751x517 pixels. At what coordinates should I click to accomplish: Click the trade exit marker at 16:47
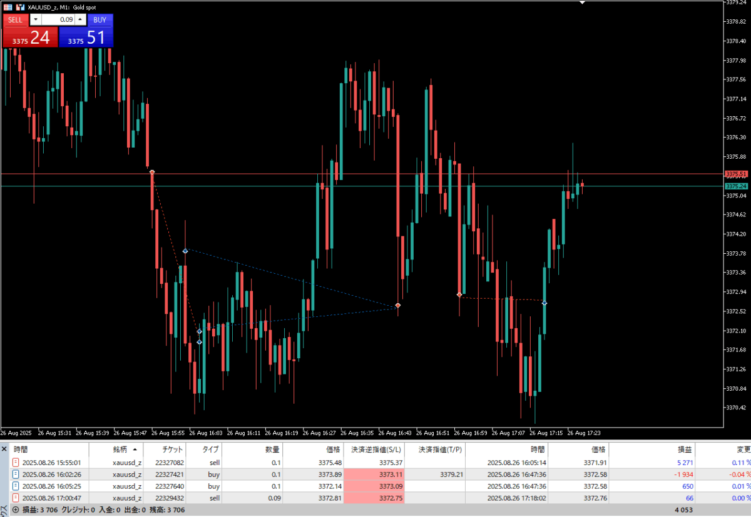[x=398, y=306]
